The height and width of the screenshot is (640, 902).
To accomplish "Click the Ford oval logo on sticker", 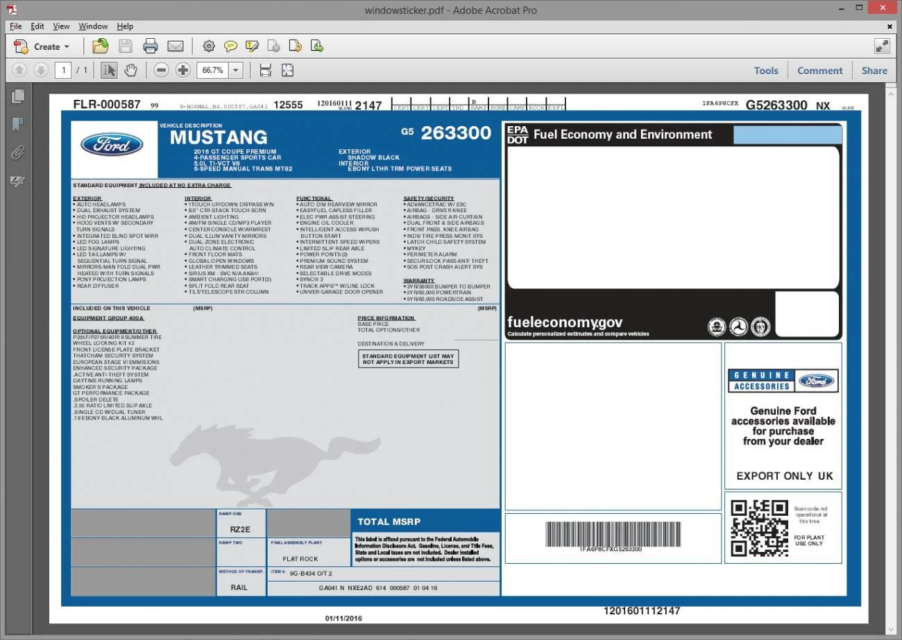I will pos(112,144).
